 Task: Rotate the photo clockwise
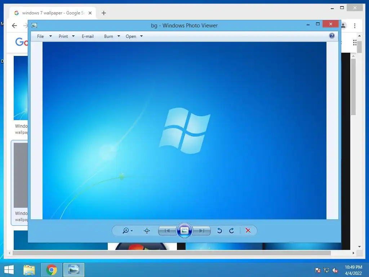click(232, 230)
